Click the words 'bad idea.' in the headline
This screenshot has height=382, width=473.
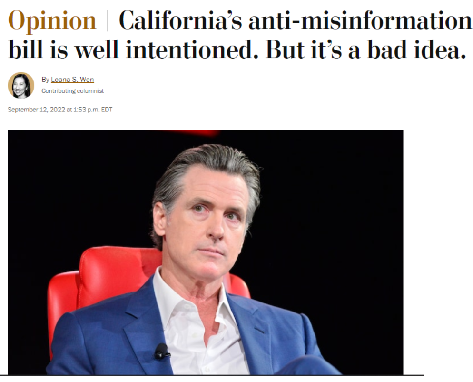(x=417, y=50)
